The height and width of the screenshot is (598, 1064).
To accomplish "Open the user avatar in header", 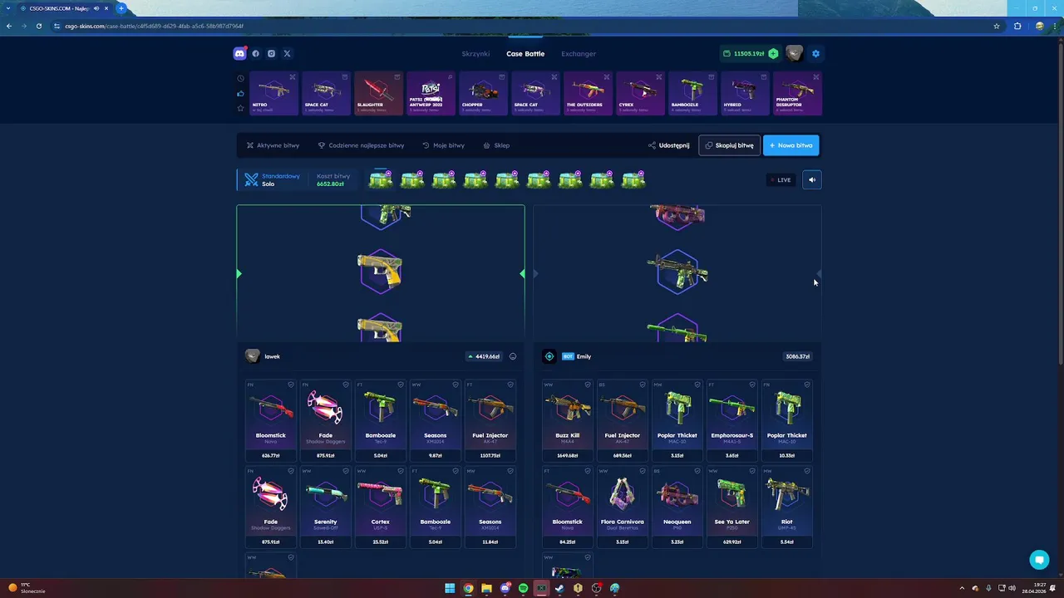I will [x=795, y=53].
